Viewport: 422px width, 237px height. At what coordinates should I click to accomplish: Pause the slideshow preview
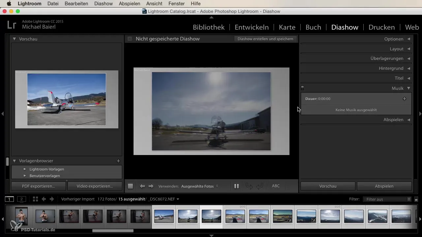[236, 186]
